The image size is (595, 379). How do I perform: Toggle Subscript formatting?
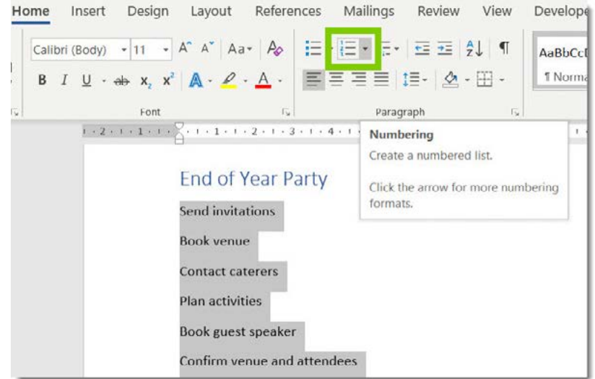pyautogui.click(x=146, y=81)
